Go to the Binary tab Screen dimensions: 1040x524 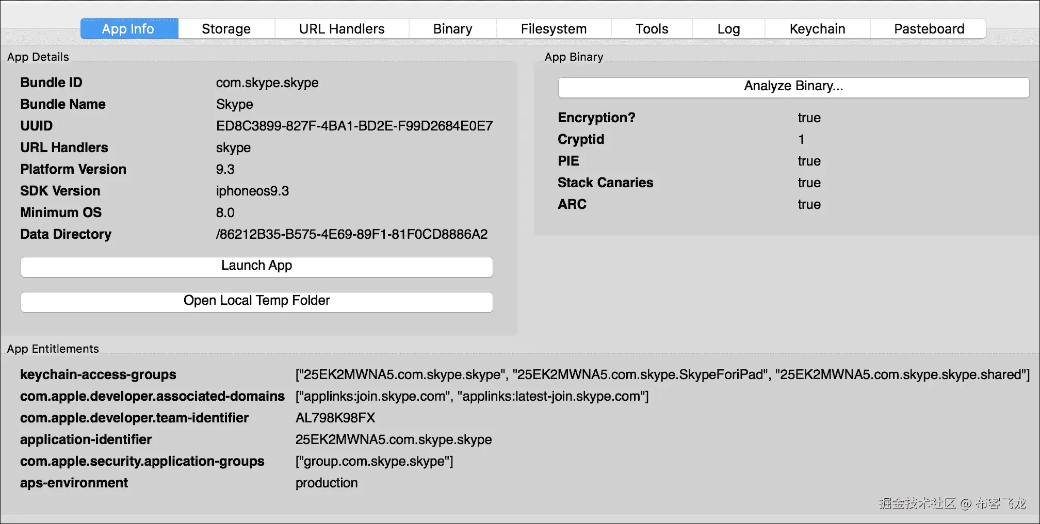click(x=452, y=29)
